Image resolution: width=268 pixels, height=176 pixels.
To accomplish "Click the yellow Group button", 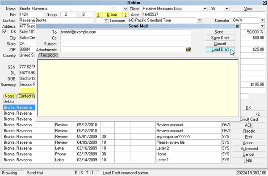I will tap(112, 15).
